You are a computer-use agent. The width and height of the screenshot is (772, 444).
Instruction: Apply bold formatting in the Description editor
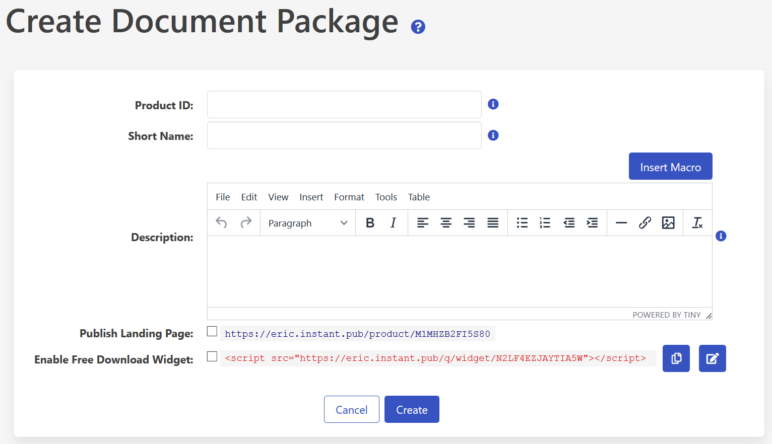pyautogui.click(x=370, y=223)
